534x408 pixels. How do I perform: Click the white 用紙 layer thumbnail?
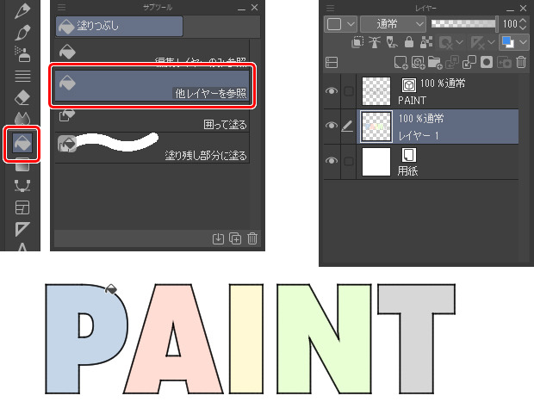pyautogui.click(x=376, y=162)
